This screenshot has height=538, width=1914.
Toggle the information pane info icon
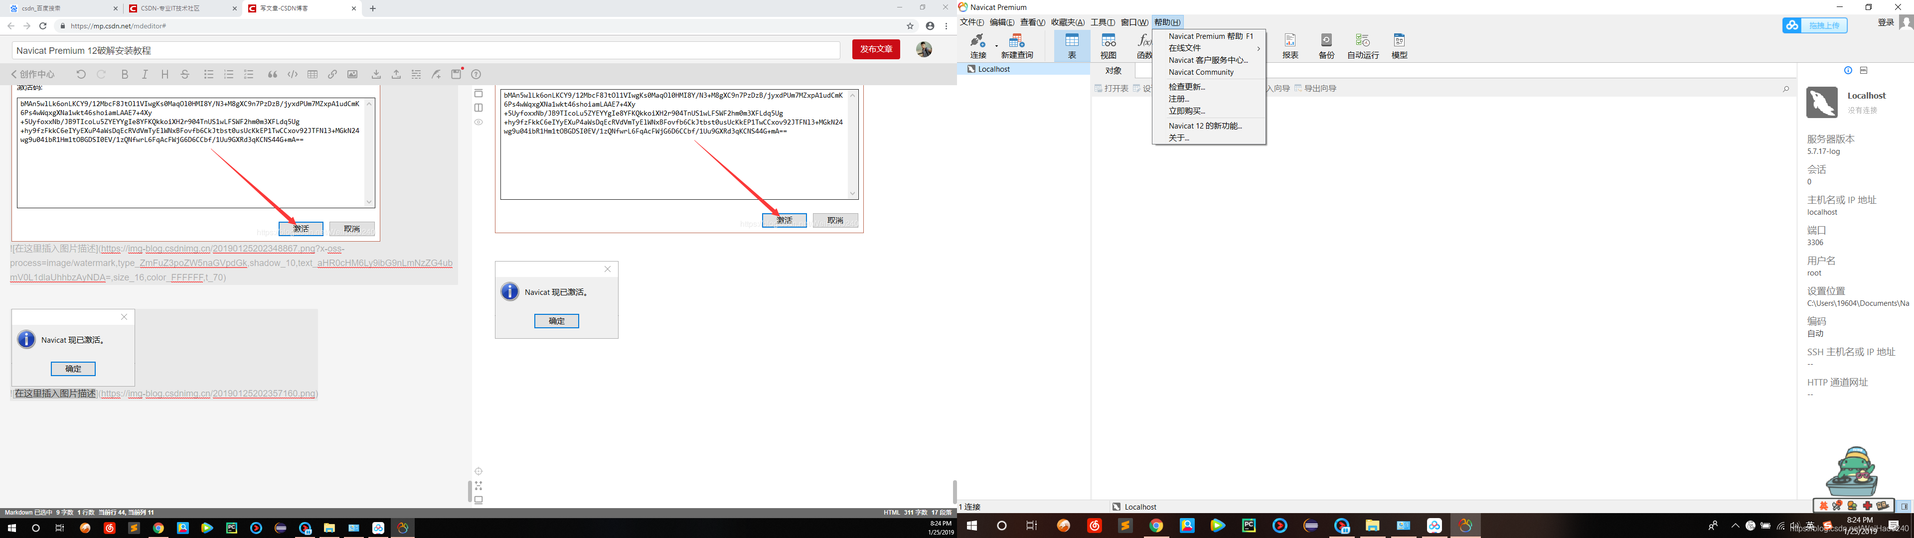(1848, 71)
